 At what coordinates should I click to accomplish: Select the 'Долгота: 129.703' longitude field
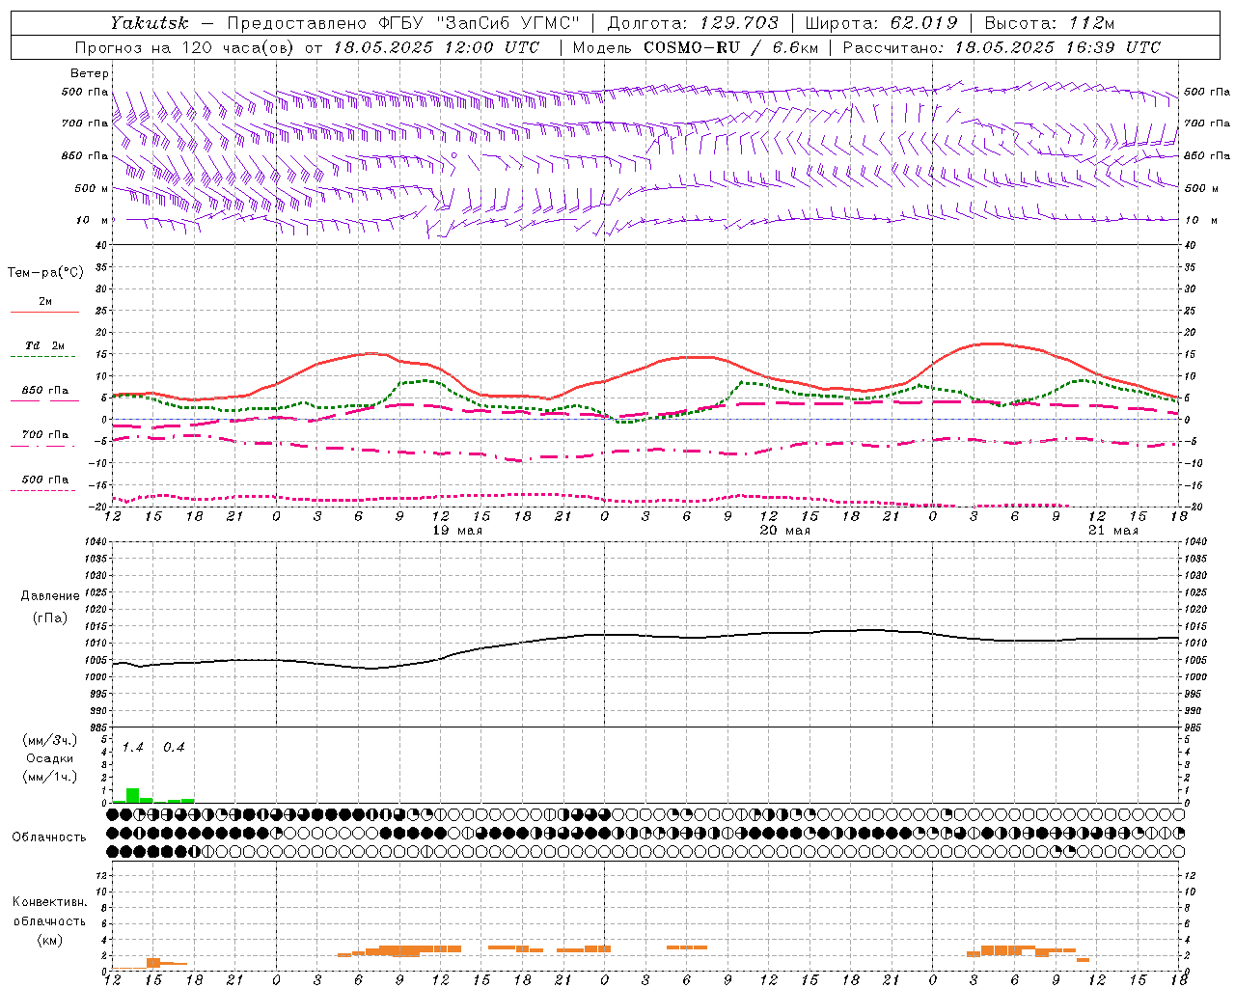693,23
